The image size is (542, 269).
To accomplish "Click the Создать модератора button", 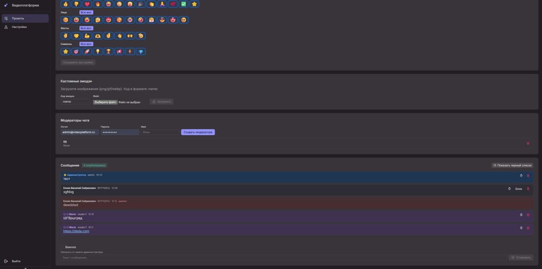I will click(198, 132).
